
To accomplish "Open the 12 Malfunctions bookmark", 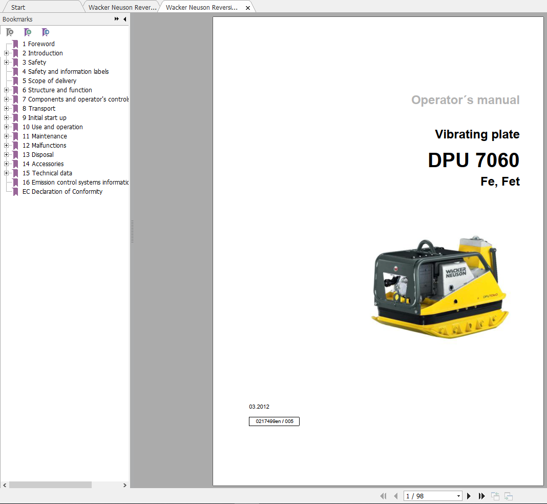I will click(x=45, y=145).
